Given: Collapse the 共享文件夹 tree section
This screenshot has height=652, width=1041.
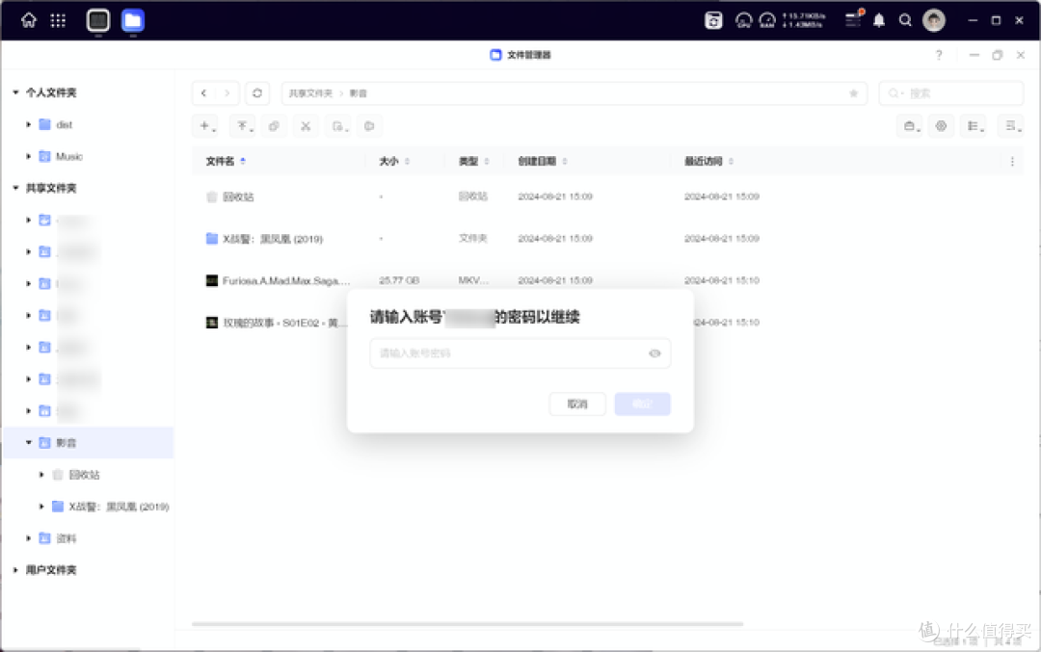Looking at the screenshot, I should point(15,188).
